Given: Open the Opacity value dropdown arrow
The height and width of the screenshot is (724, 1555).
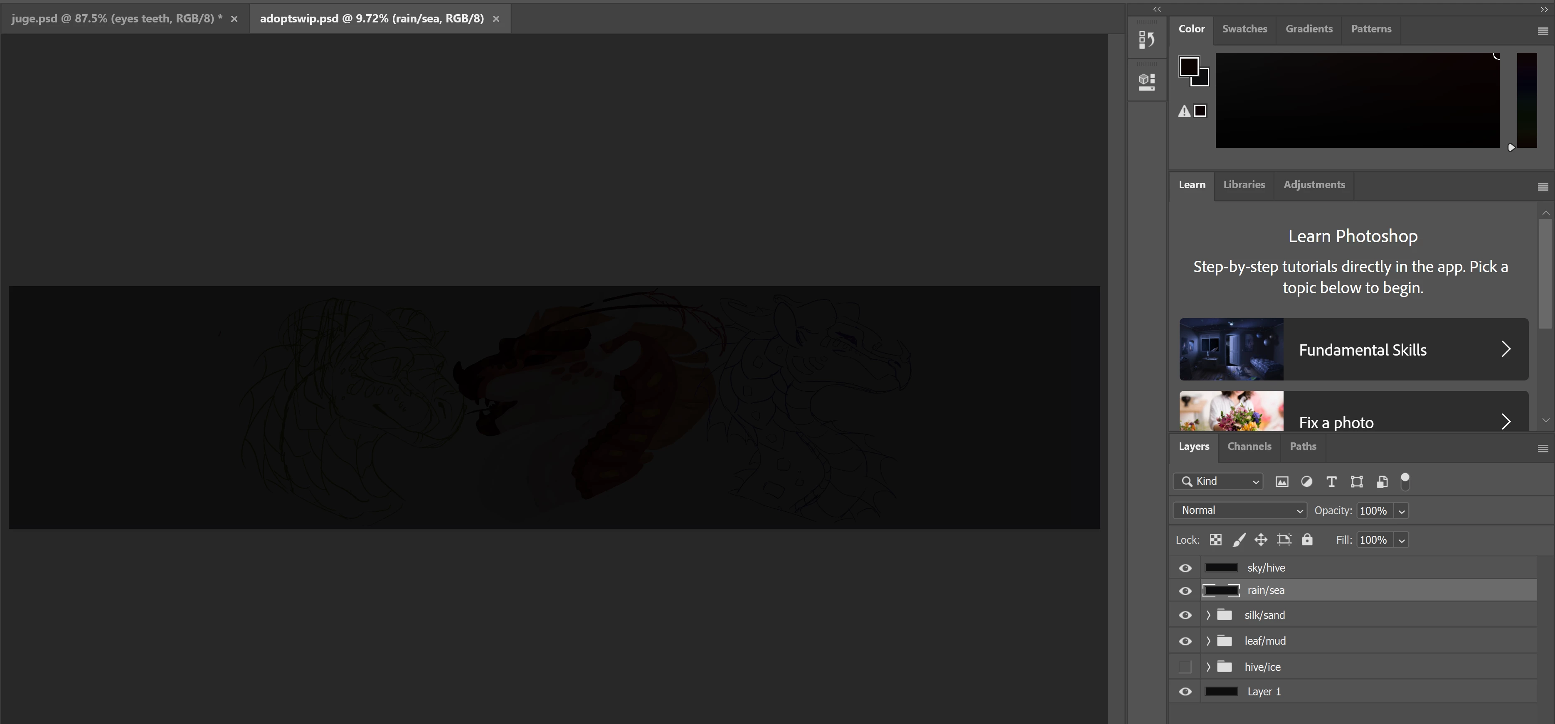Looking at the screenshot, I should pyautogui.click(x=1401, y=511).
